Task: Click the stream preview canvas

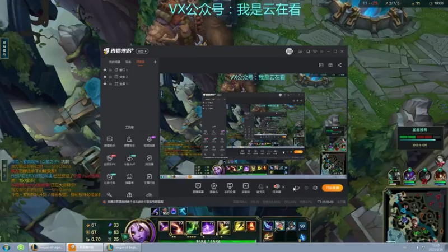Action: (253, 126)
